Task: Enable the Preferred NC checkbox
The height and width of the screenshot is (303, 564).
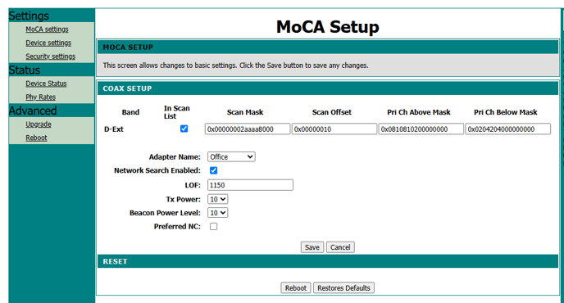Action: [x=214, y=227]
